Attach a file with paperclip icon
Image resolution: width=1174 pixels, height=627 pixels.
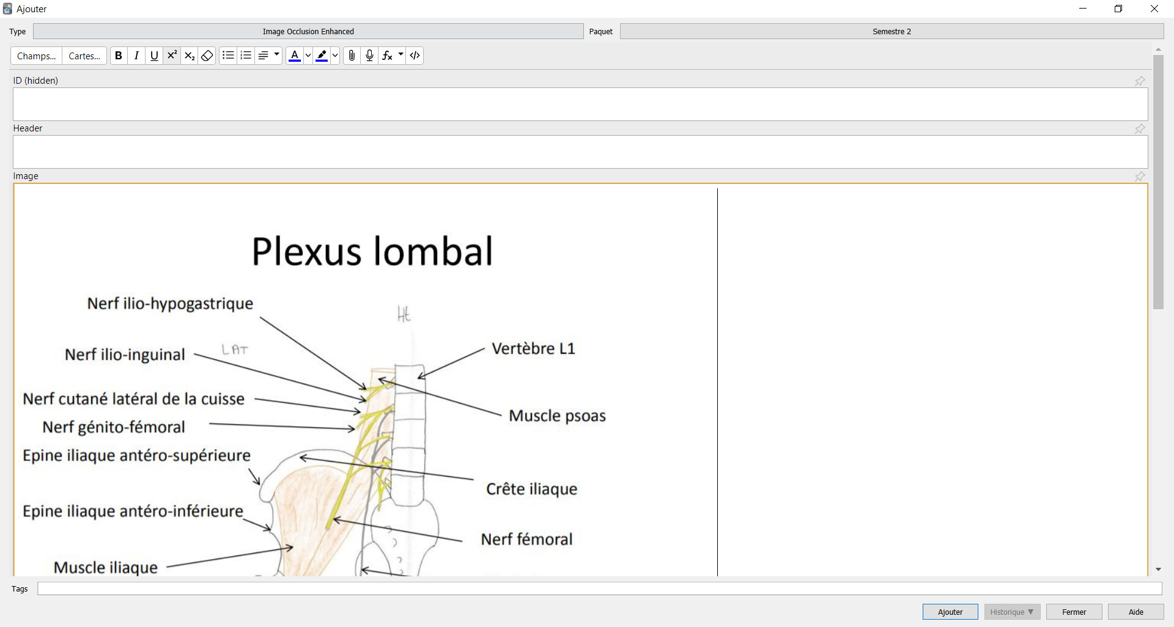click(x=352, y=56)
